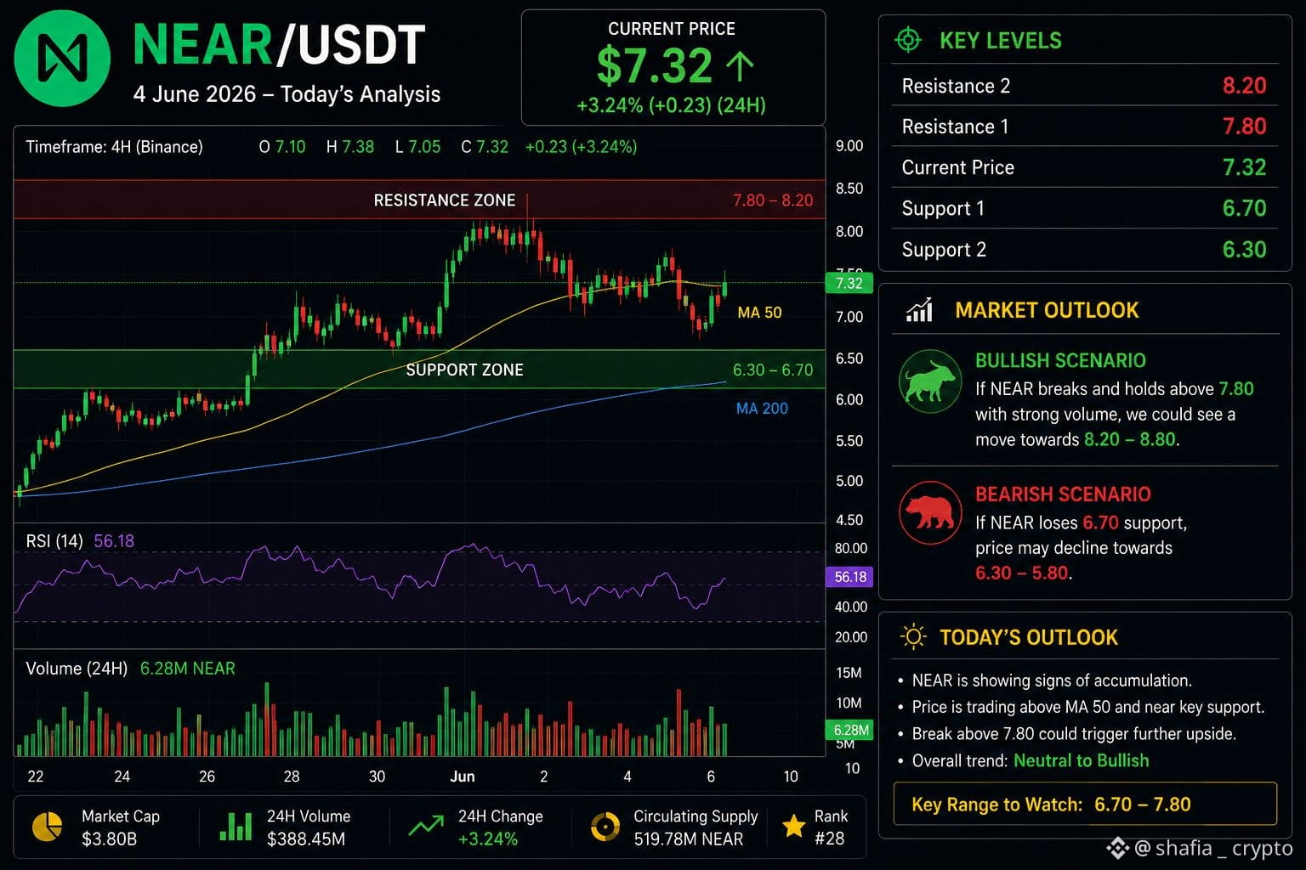Click the L 7.05 low price value
The height and width of the screenshot is (870, 1306).
[417, 147]
